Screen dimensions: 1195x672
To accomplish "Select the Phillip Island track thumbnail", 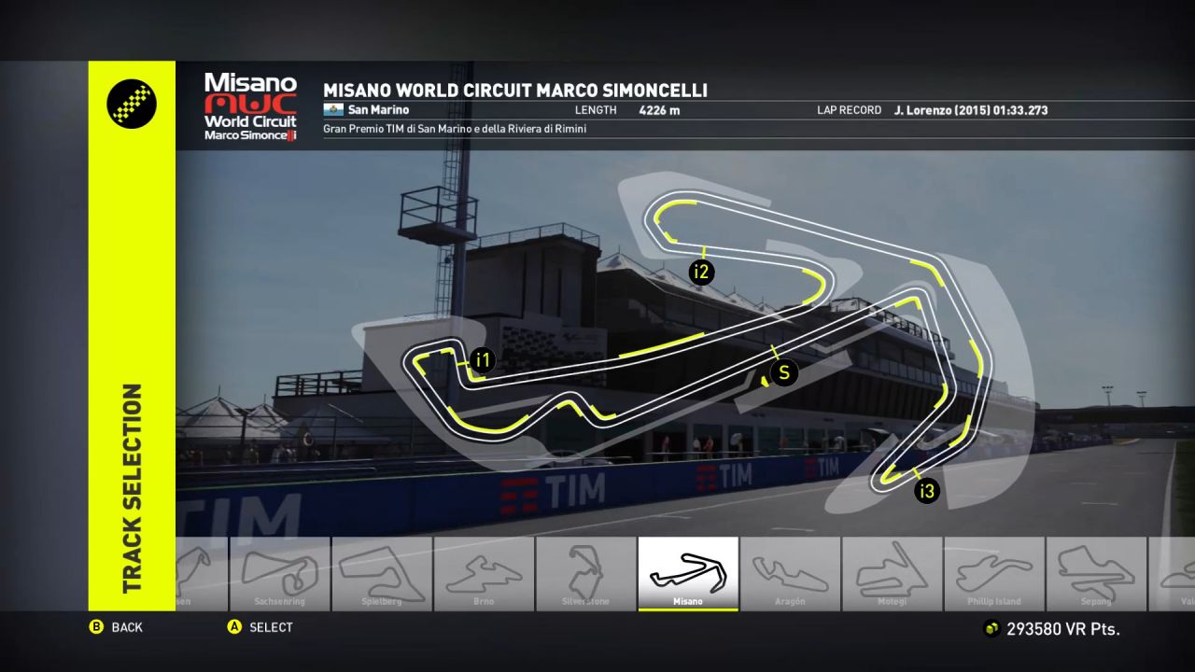I will [993, 573].
